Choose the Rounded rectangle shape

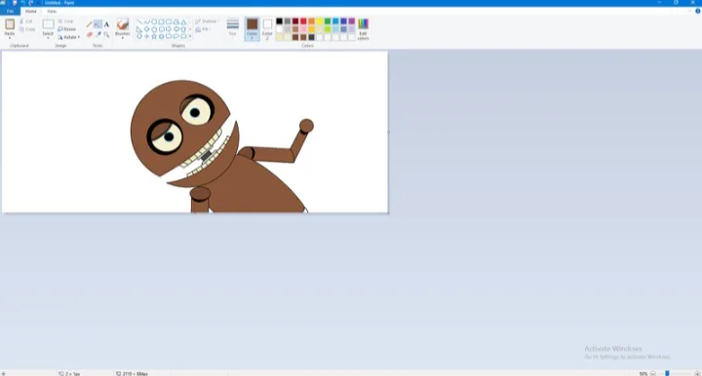tap(169, 21)
